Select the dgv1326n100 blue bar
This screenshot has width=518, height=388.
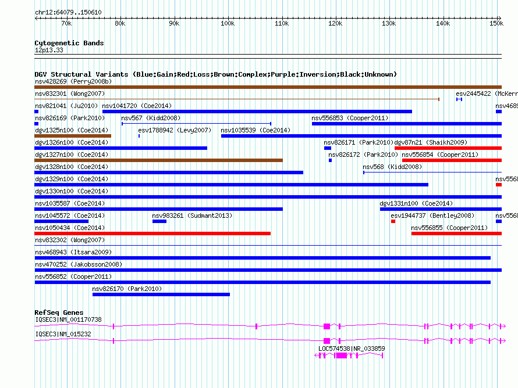click(x=121, y=148)
